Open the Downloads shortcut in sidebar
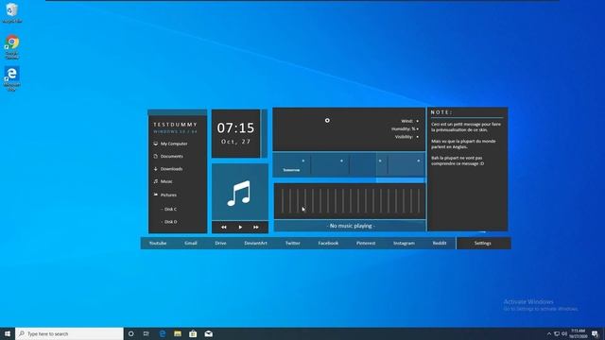 pos(171,169)
